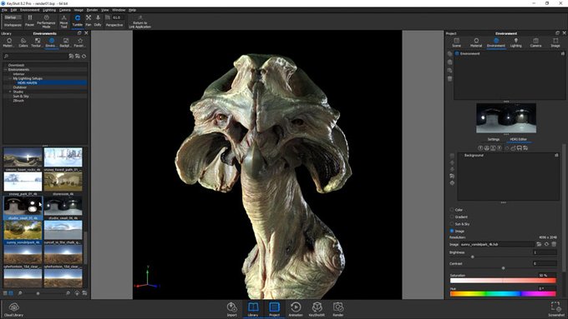
Task: Toggle Performance Mode in toolbar
Action: (x=47, y=22)
